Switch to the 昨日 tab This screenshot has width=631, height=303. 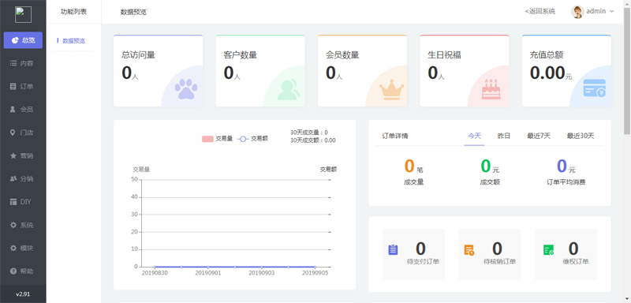point(504,136)
